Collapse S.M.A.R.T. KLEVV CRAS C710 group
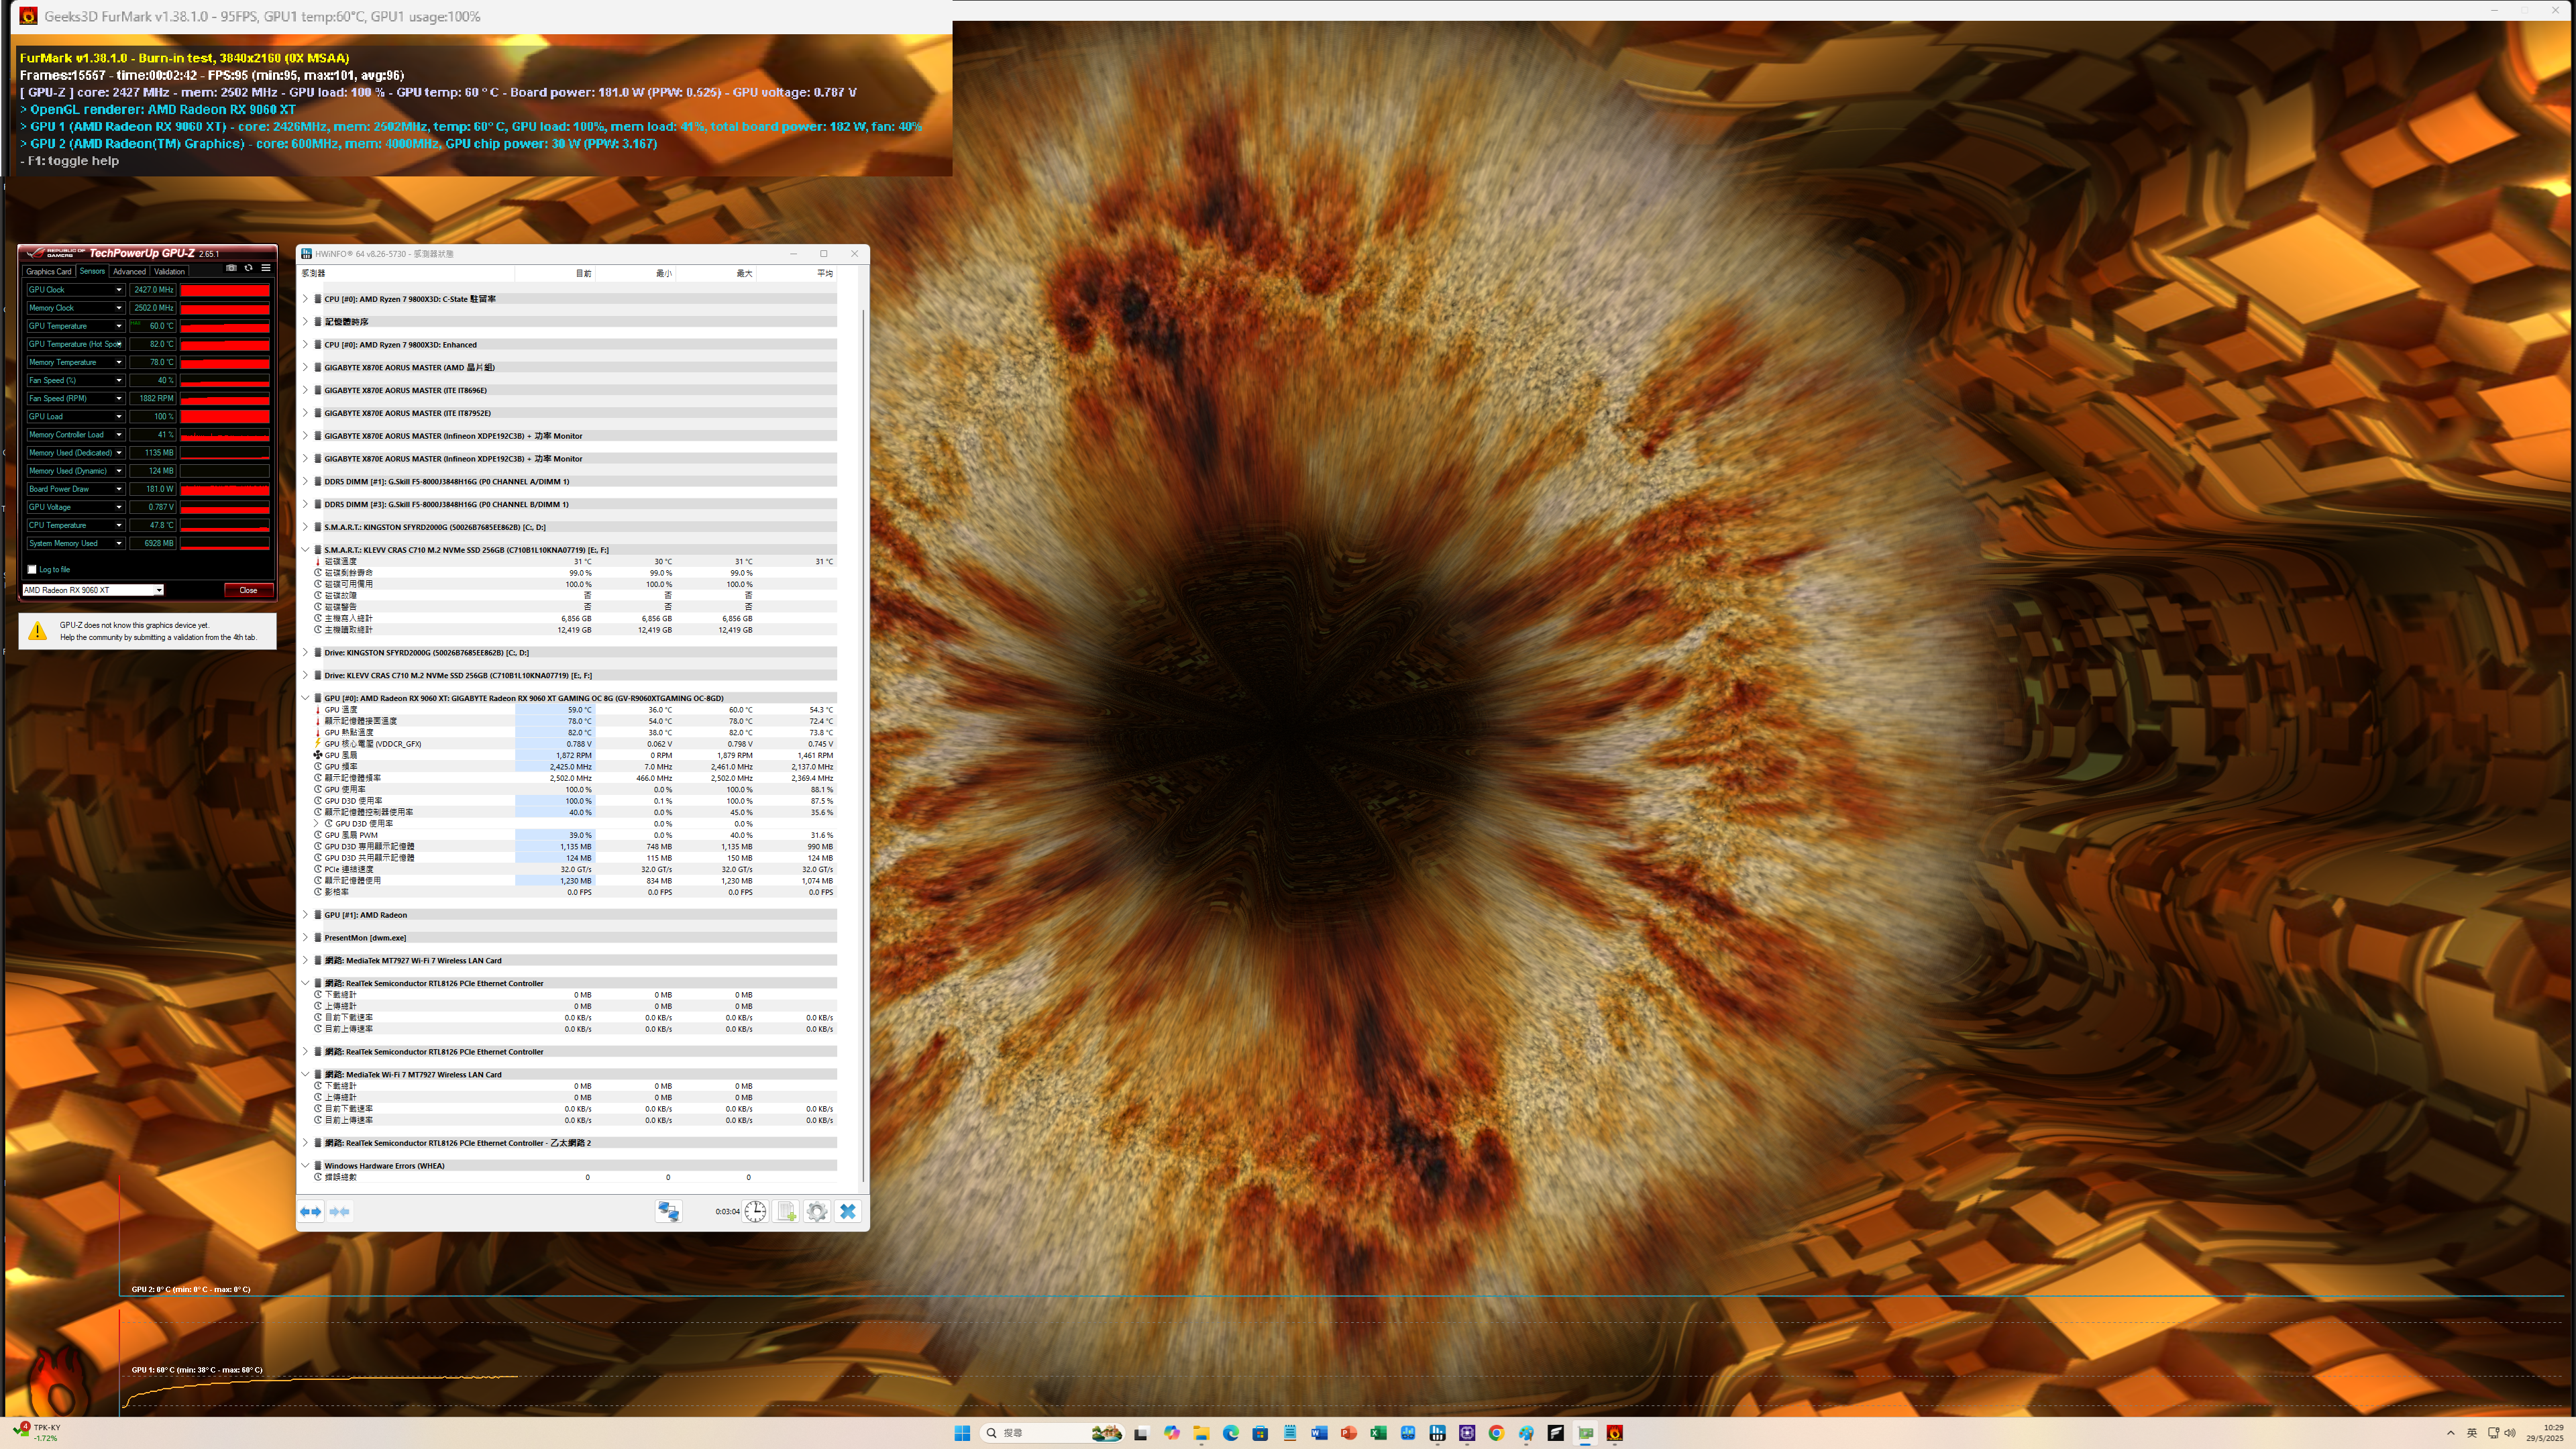The image size is (2576, 1449). click(x=306, y=549)
